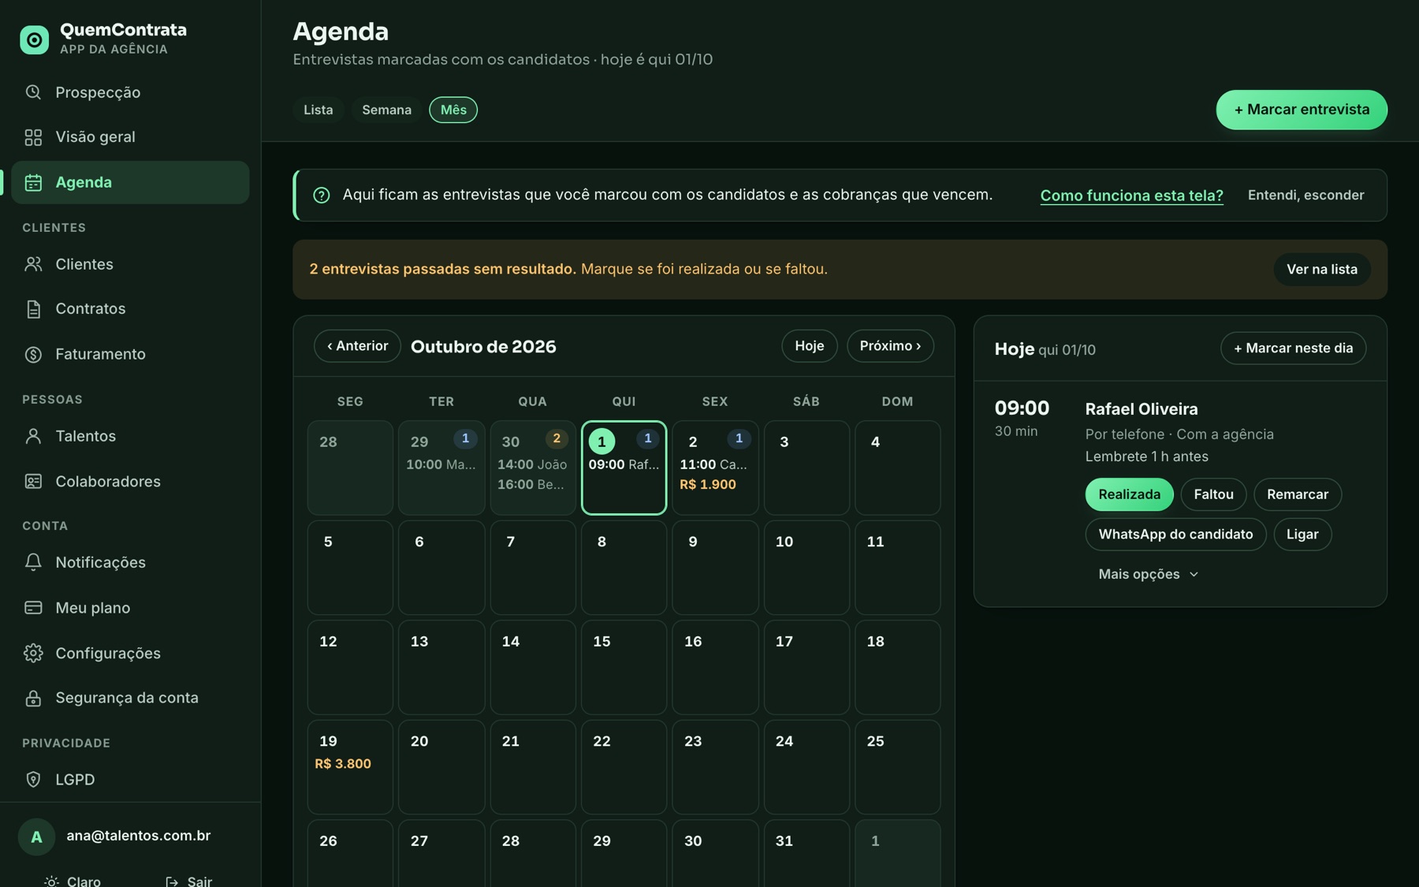The height and width of the screenshot is (887, 1419).
Task: Mark Rafael's interview as Faltou
Action: coord(1213,494)
